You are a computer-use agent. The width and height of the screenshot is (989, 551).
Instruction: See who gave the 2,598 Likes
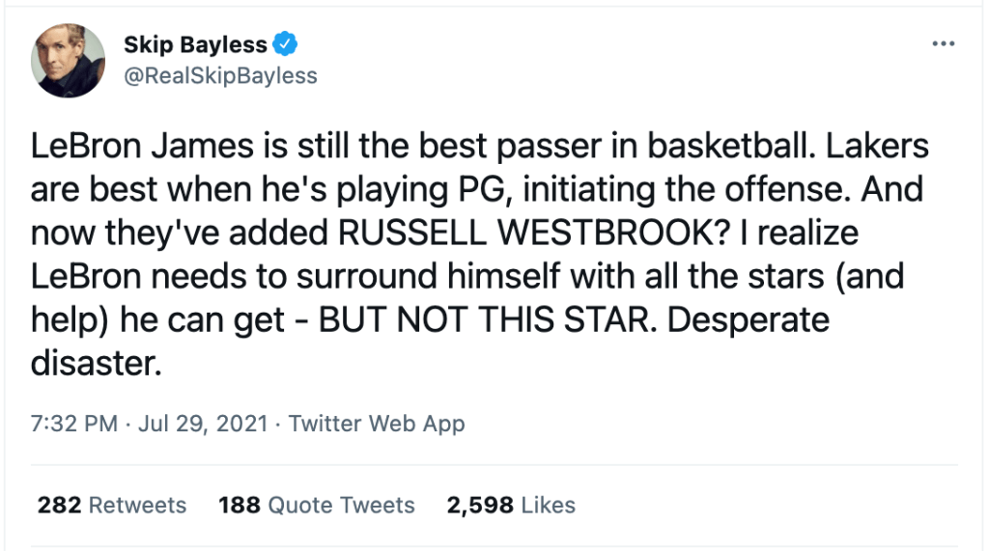[x=511, y=505]
